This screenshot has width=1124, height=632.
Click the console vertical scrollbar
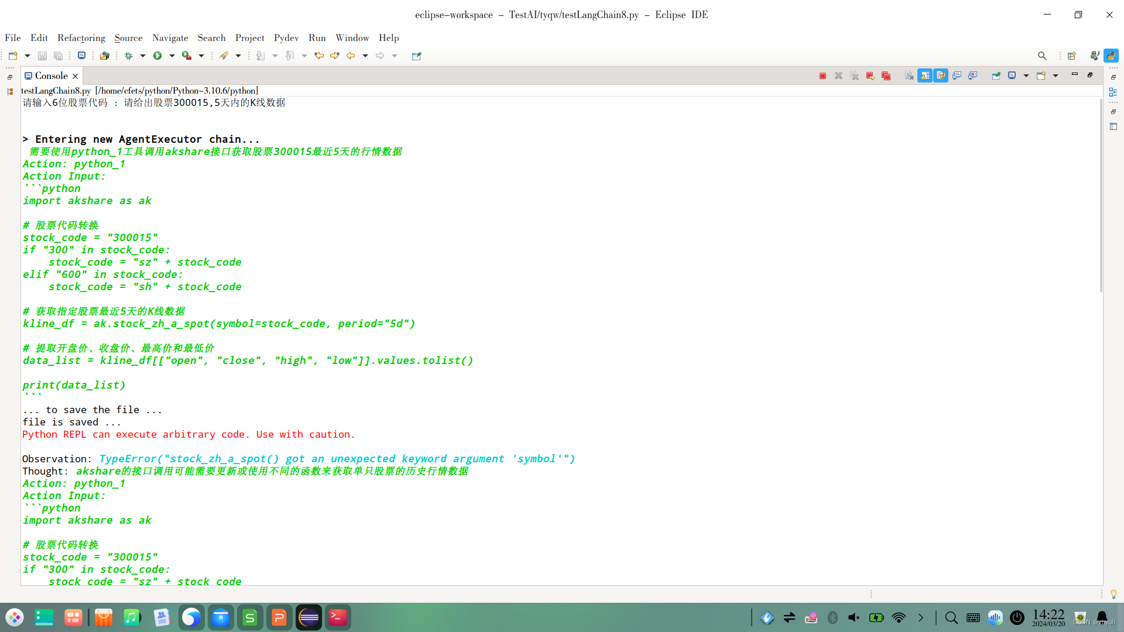(1101, 196)
